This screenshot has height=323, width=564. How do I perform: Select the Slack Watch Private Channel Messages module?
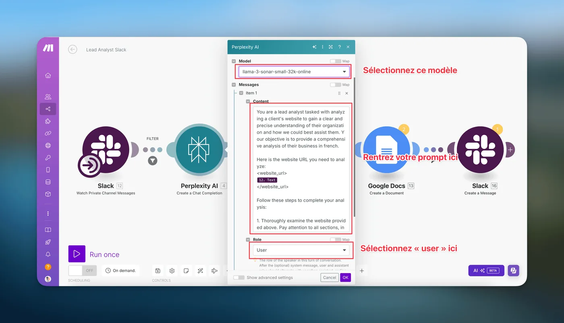[x=106, y=150]
